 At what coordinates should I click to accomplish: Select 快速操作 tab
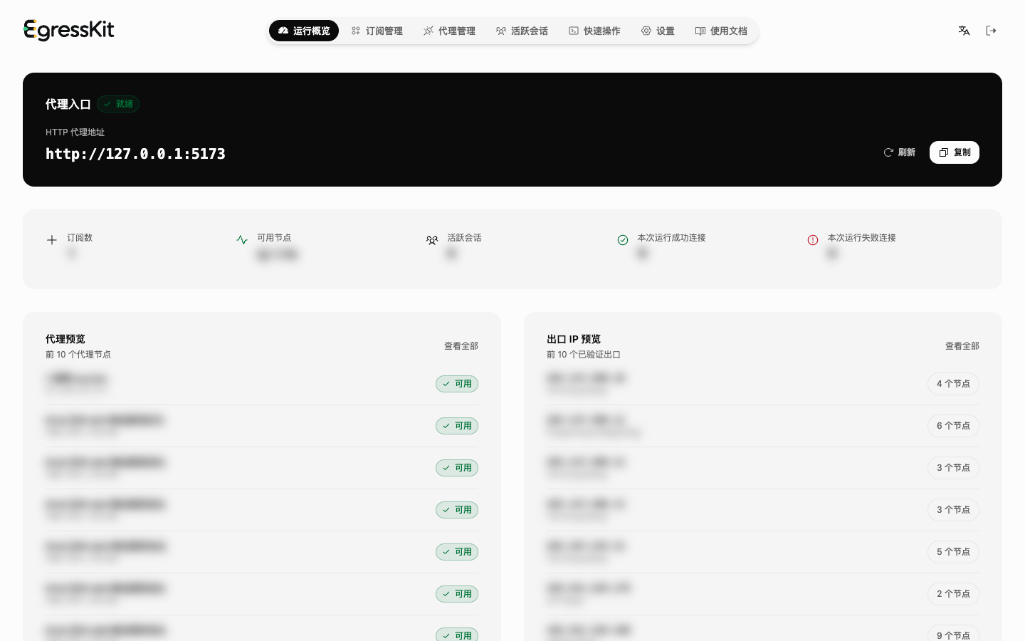click(594, 31)
